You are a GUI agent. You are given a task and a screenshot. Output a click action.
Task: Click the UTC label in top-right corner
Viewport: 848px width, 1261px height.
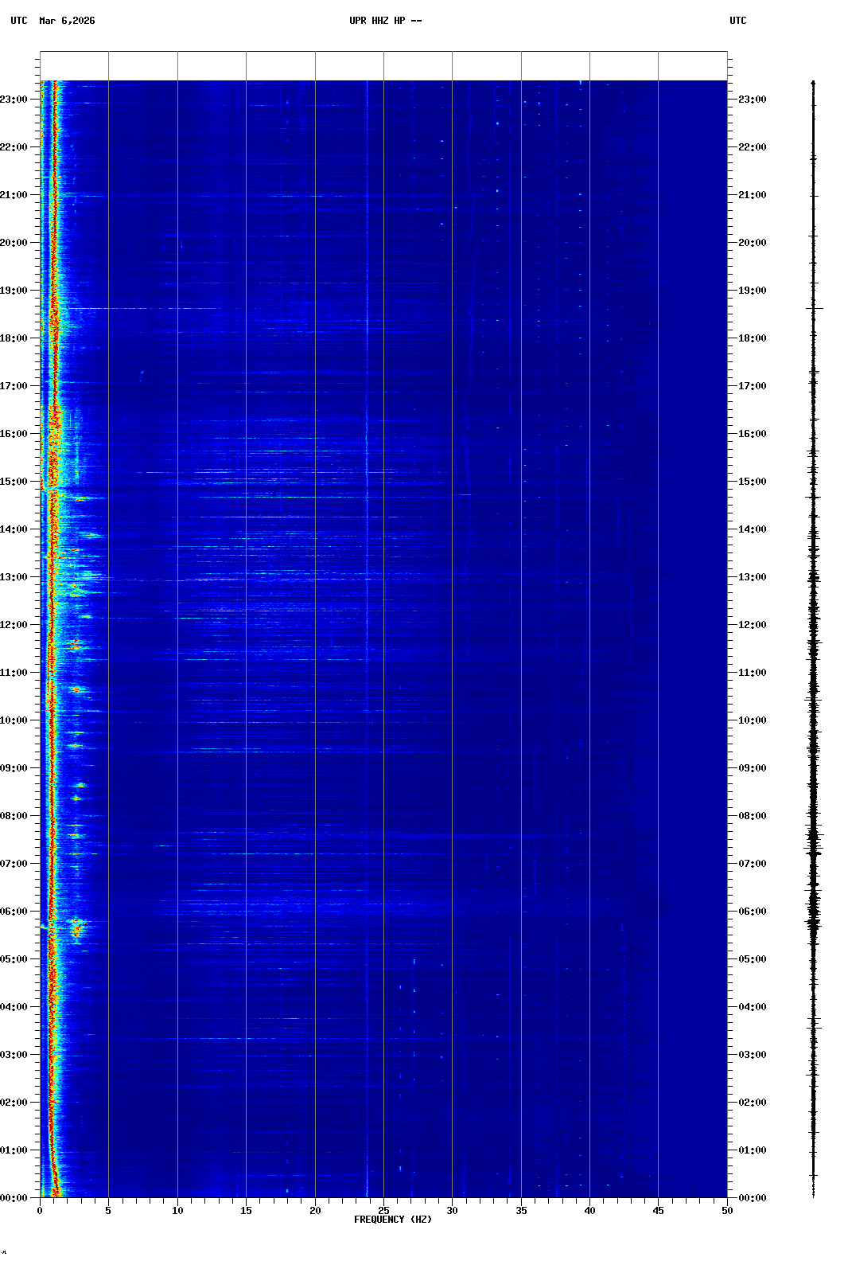[737, 21]
